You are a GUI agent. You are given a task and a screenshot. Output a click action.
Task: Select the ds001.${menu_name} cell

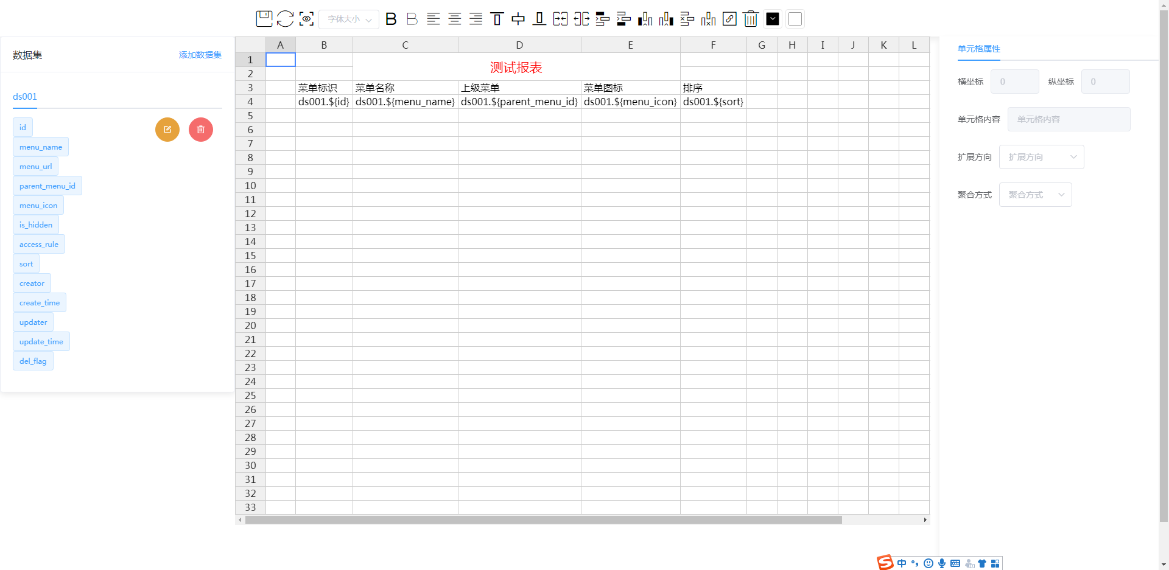point(405,102)
